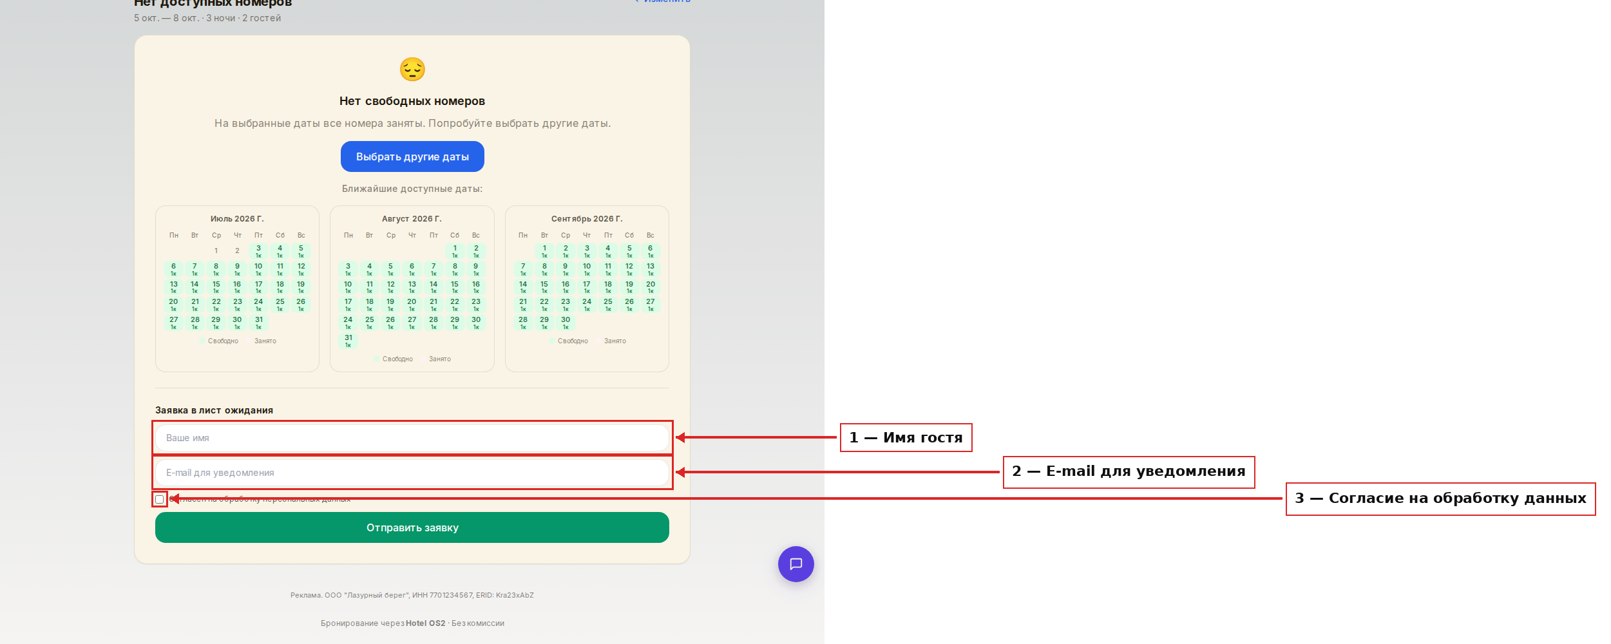1611x644 pixels.
Task: Open the chat widget bubble
Action: click(796, 564)
